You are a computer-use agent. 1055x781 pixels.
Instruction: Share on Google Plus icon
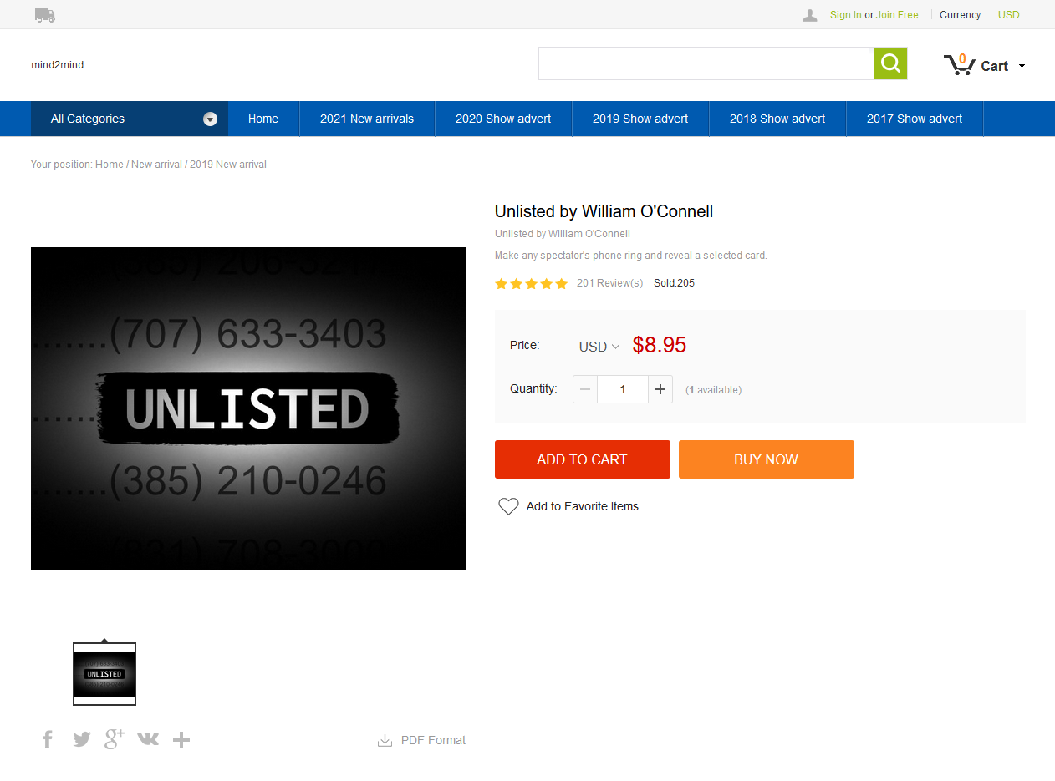115,738
